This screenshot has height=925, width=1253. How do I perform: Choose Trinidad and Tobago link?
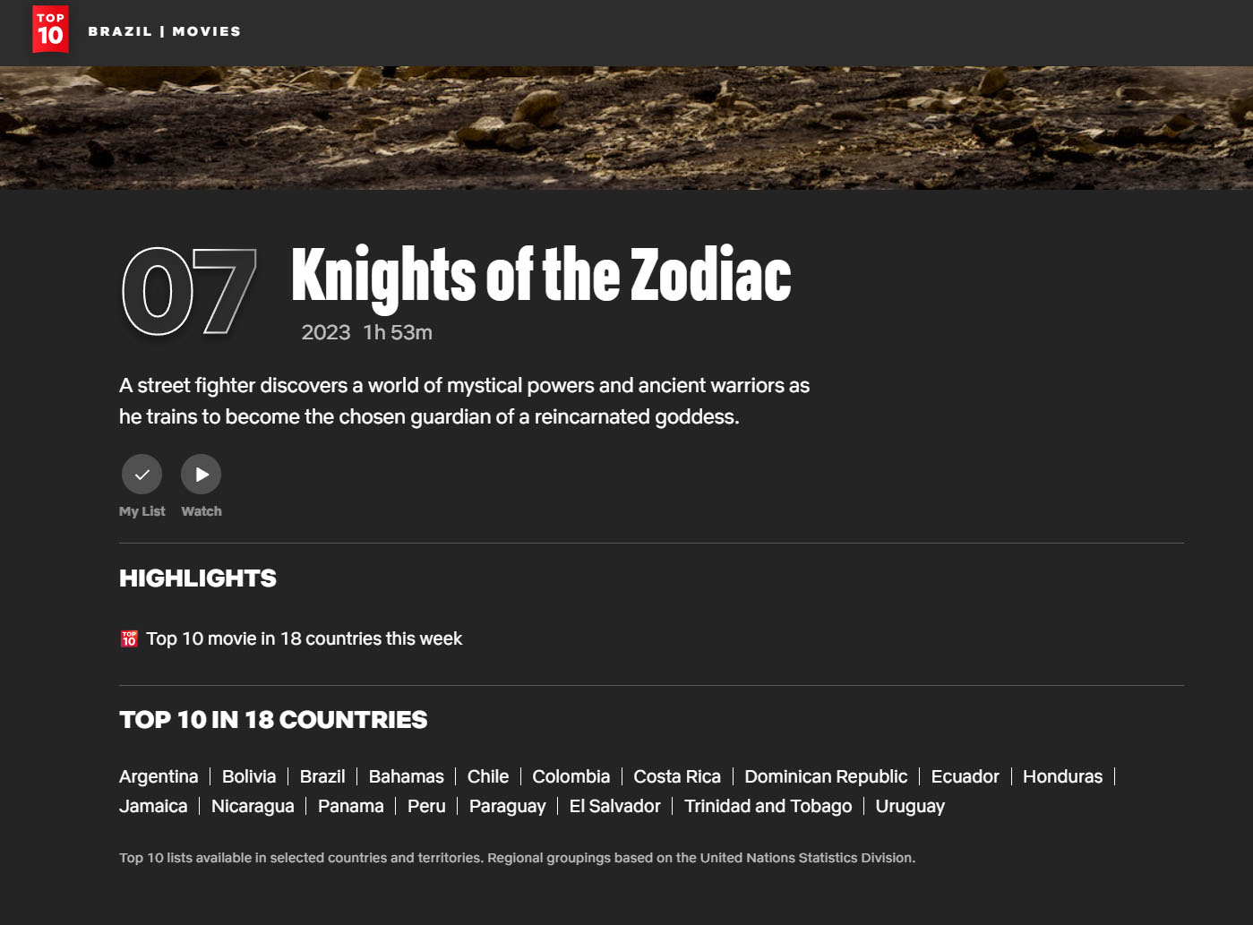pyautogui.click(x=768, y=806)
